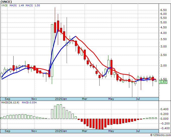Click the 0.200 MACD axis label
Viewport: 171px width, 137px height.
point(164,114)
